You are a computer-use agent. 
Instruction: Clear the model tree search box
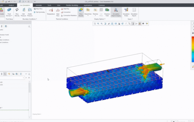pos(23,78)
